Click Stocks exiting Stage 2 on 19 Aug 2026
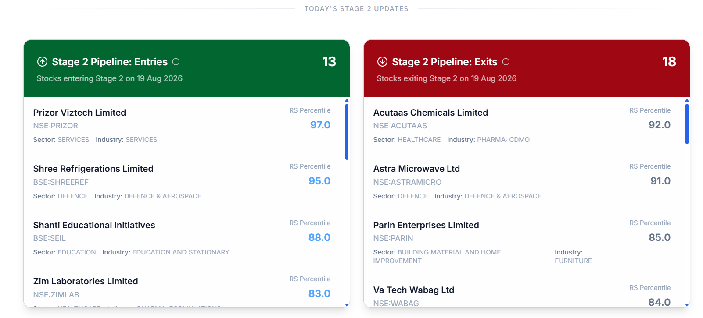Image resolution: width=703 pixels, height=318 pixels. 447,78
